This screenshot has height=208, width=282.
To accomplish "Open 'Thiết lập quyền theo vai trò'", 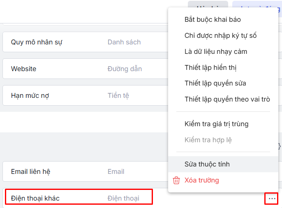I will tap(227, 99).
